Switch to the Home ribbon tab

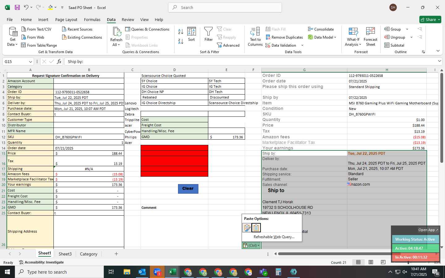[x=26, y=19]
